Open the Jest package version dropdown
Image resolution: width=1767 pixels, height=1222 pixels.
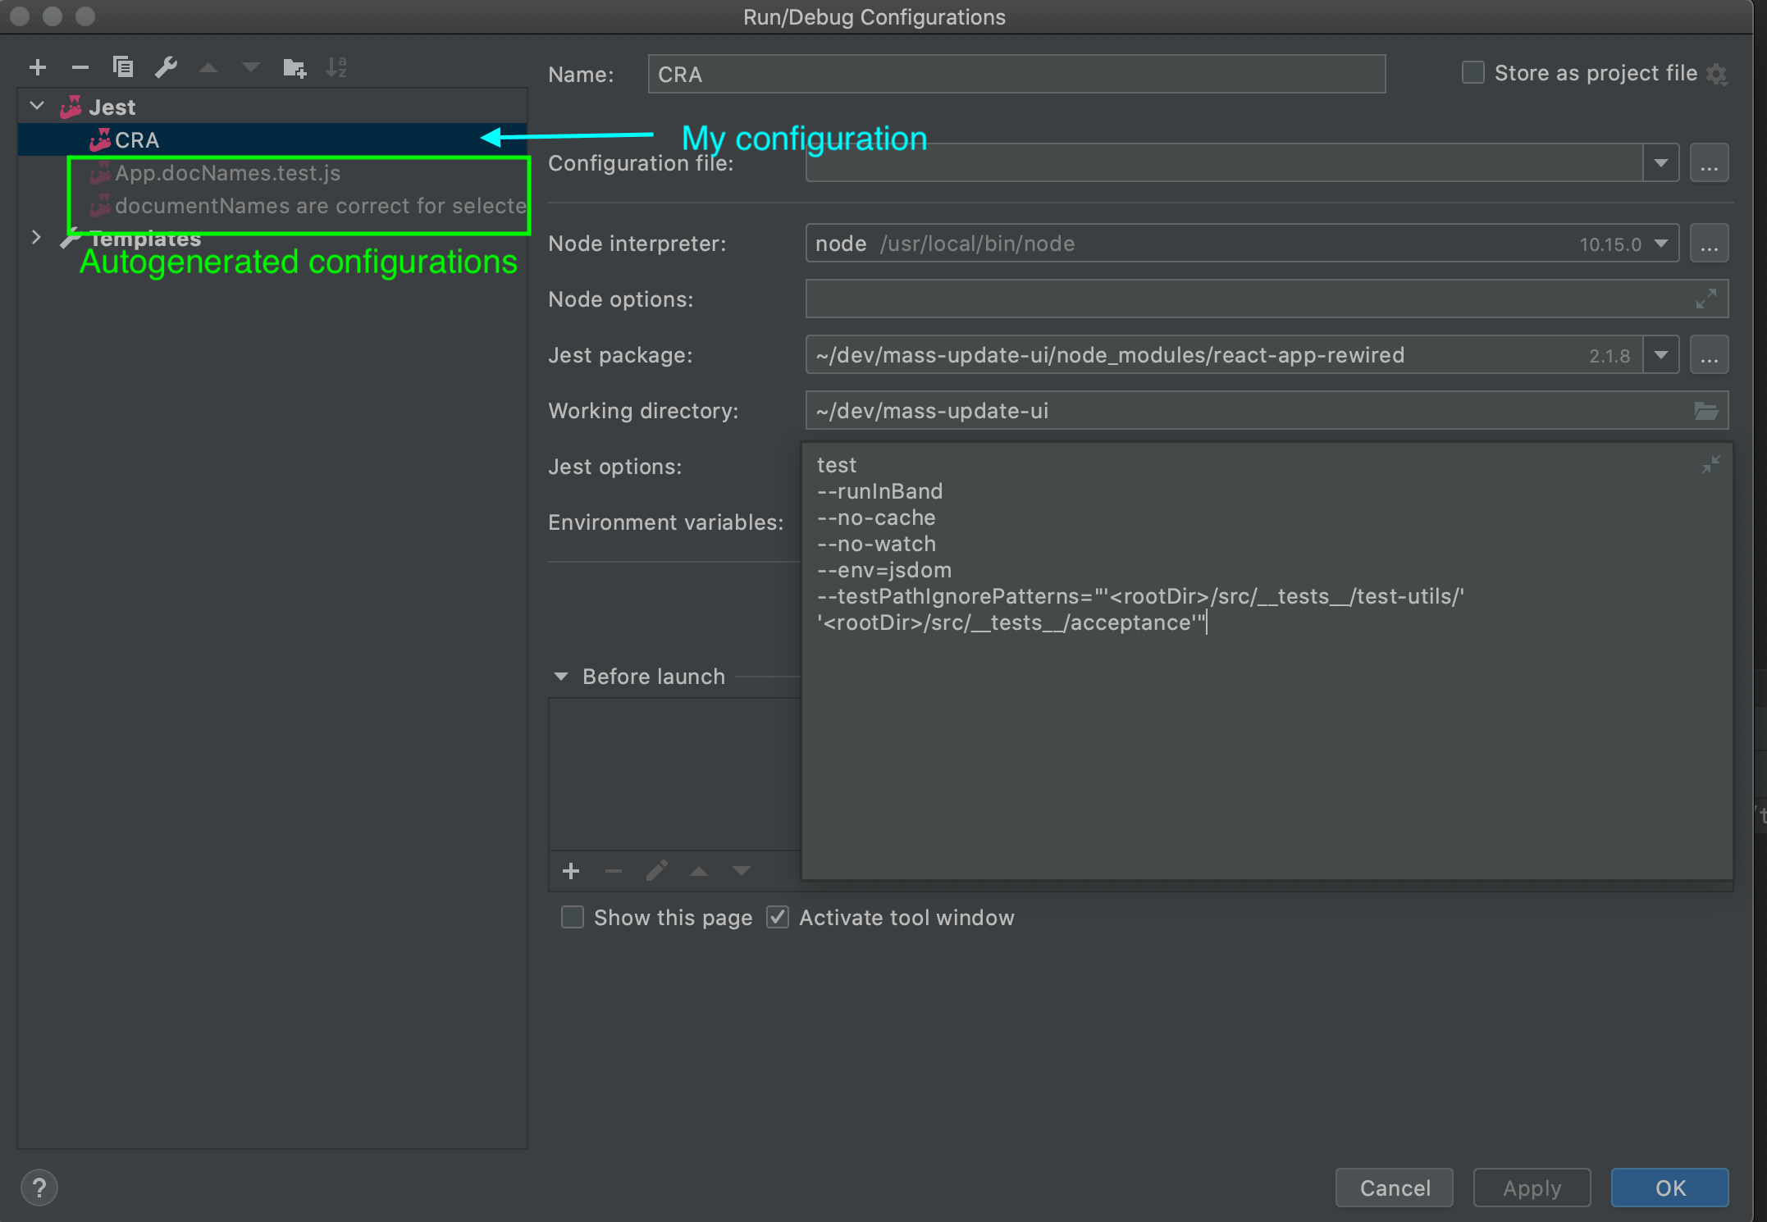coord(1661,354)
